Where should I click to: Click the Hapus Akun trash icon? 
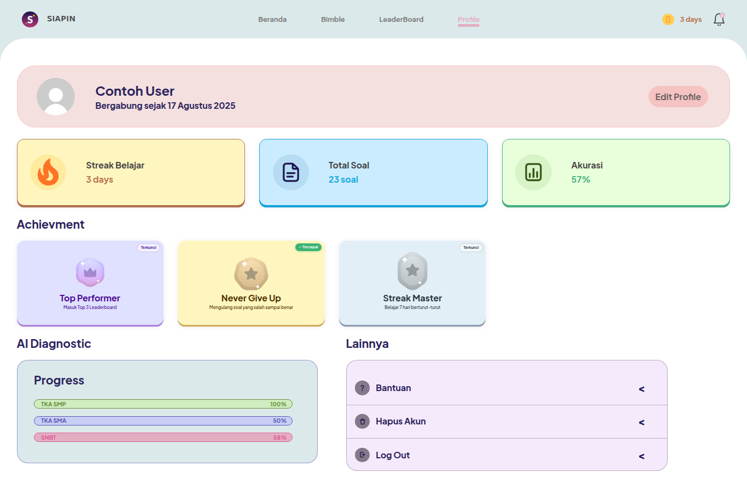[x=362, y=422]
